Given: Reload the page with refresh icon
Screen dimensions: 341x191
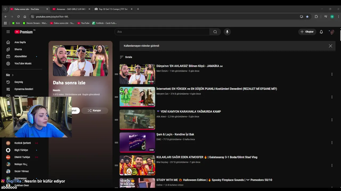Looking at the screenshot, I should (18, 16).
